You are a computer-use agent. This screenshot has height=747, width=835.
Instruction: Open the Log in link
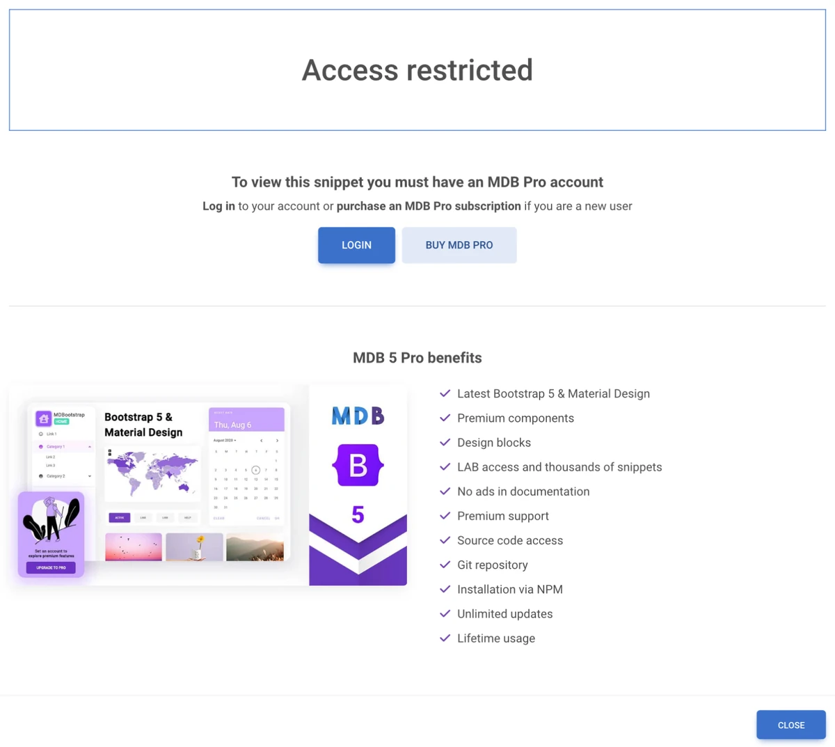pyautogui.click(x=218, y=206)
